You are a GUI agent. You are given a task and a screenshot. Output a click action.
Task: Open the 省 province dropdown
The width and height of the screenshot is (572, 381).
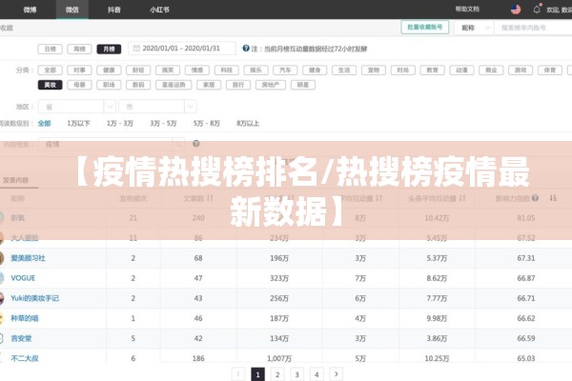point(77,107)
